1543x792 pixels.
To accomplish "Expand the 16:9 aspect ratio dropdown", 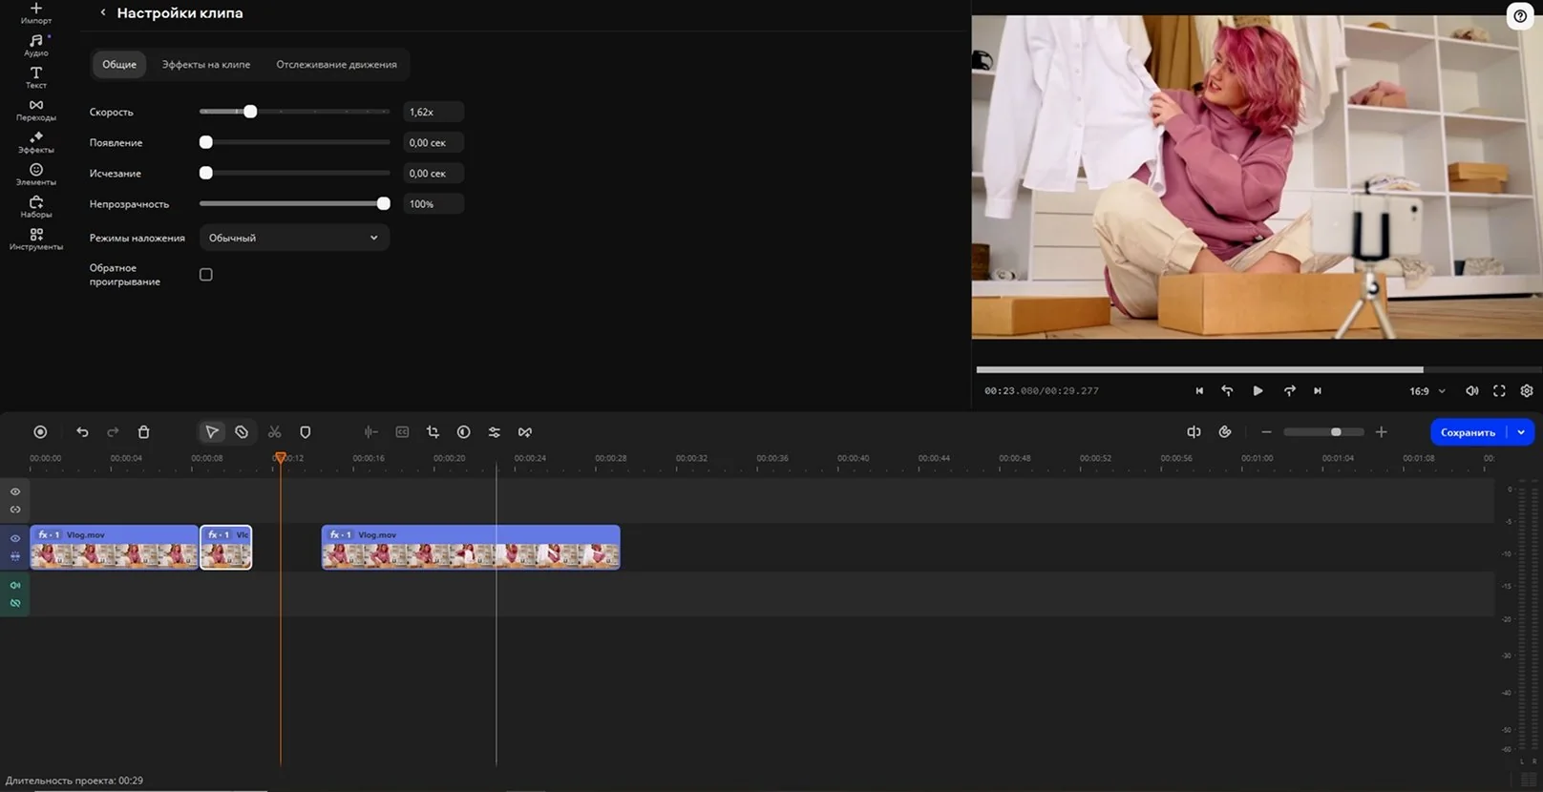I will (1427, 391).
